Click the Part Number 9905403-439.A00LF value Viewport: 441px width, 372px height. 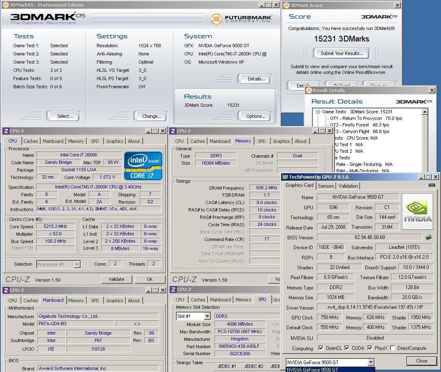coord(239,346)
